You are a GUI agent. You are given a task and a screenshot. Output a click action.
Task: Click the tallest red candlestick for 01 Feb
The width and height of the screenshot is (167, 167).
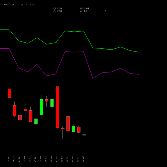(57, 107)
